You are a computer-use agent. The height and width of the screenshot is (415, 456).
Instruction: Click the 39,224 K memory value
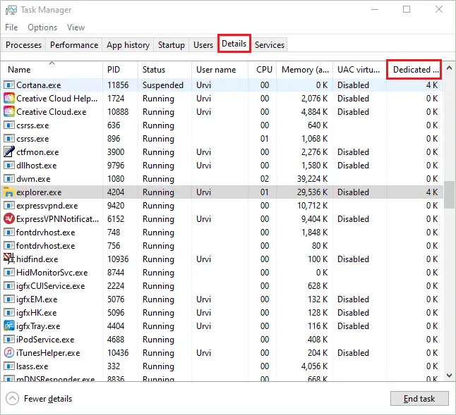(x=312, y=179)
